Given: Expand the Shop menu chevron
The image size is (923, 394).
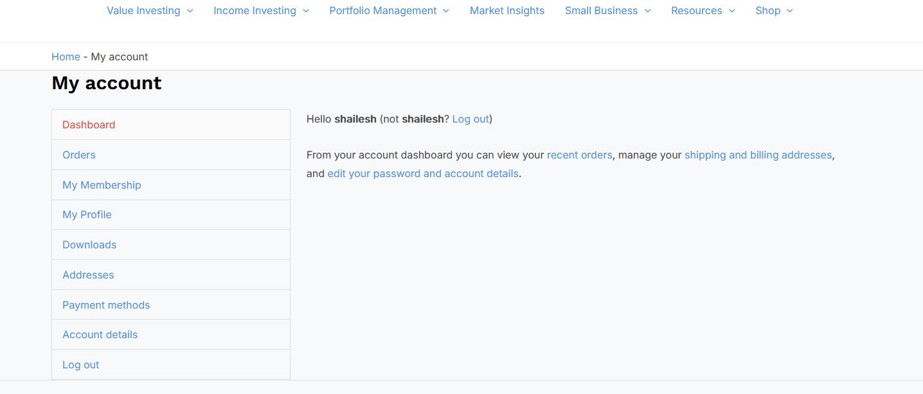Looking at the screenshot, I should click(x=790, y=11).
